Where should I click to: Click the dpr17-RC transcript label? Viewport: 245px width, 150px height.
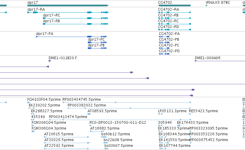pos(52,15)
